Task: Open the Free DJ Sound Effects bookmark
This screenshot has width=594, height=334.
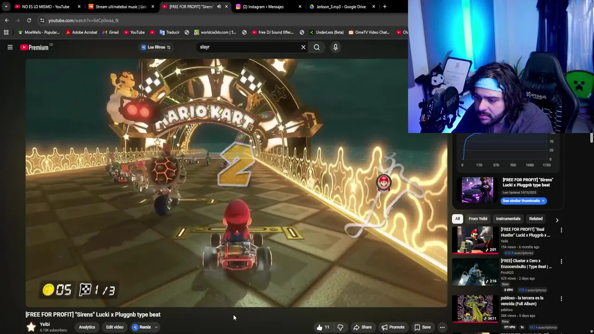Action: click(x=272, y=32)
